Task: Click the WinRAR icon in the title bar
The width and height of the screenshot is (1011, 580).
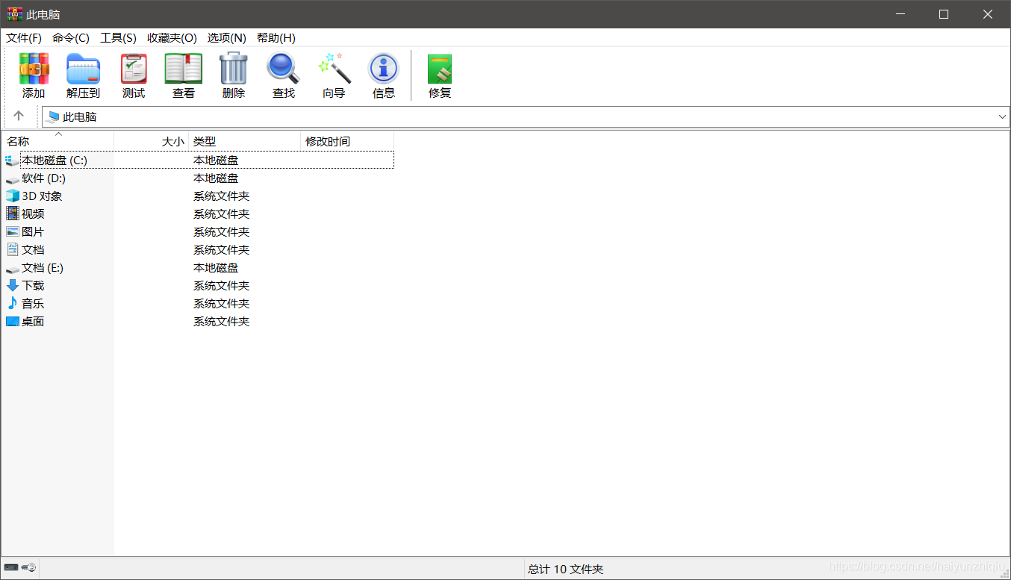Action: (14, 14)
